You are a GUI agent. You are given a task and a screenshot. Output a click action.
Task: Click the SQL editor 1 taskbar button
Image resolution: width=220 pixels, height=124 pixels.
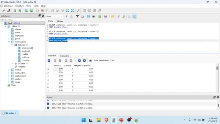pos(10,113)
